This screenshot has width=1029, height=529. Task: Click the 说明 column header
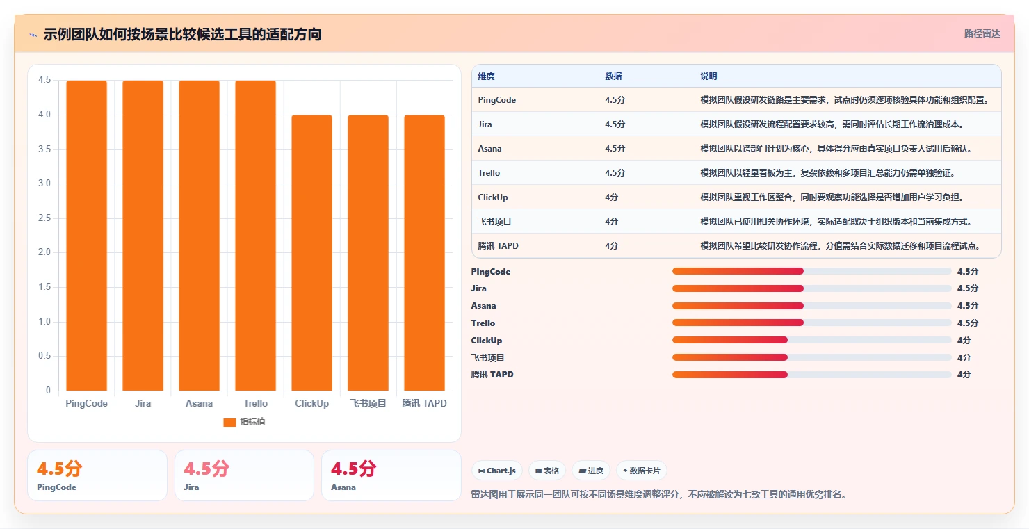tap(708, 76)
